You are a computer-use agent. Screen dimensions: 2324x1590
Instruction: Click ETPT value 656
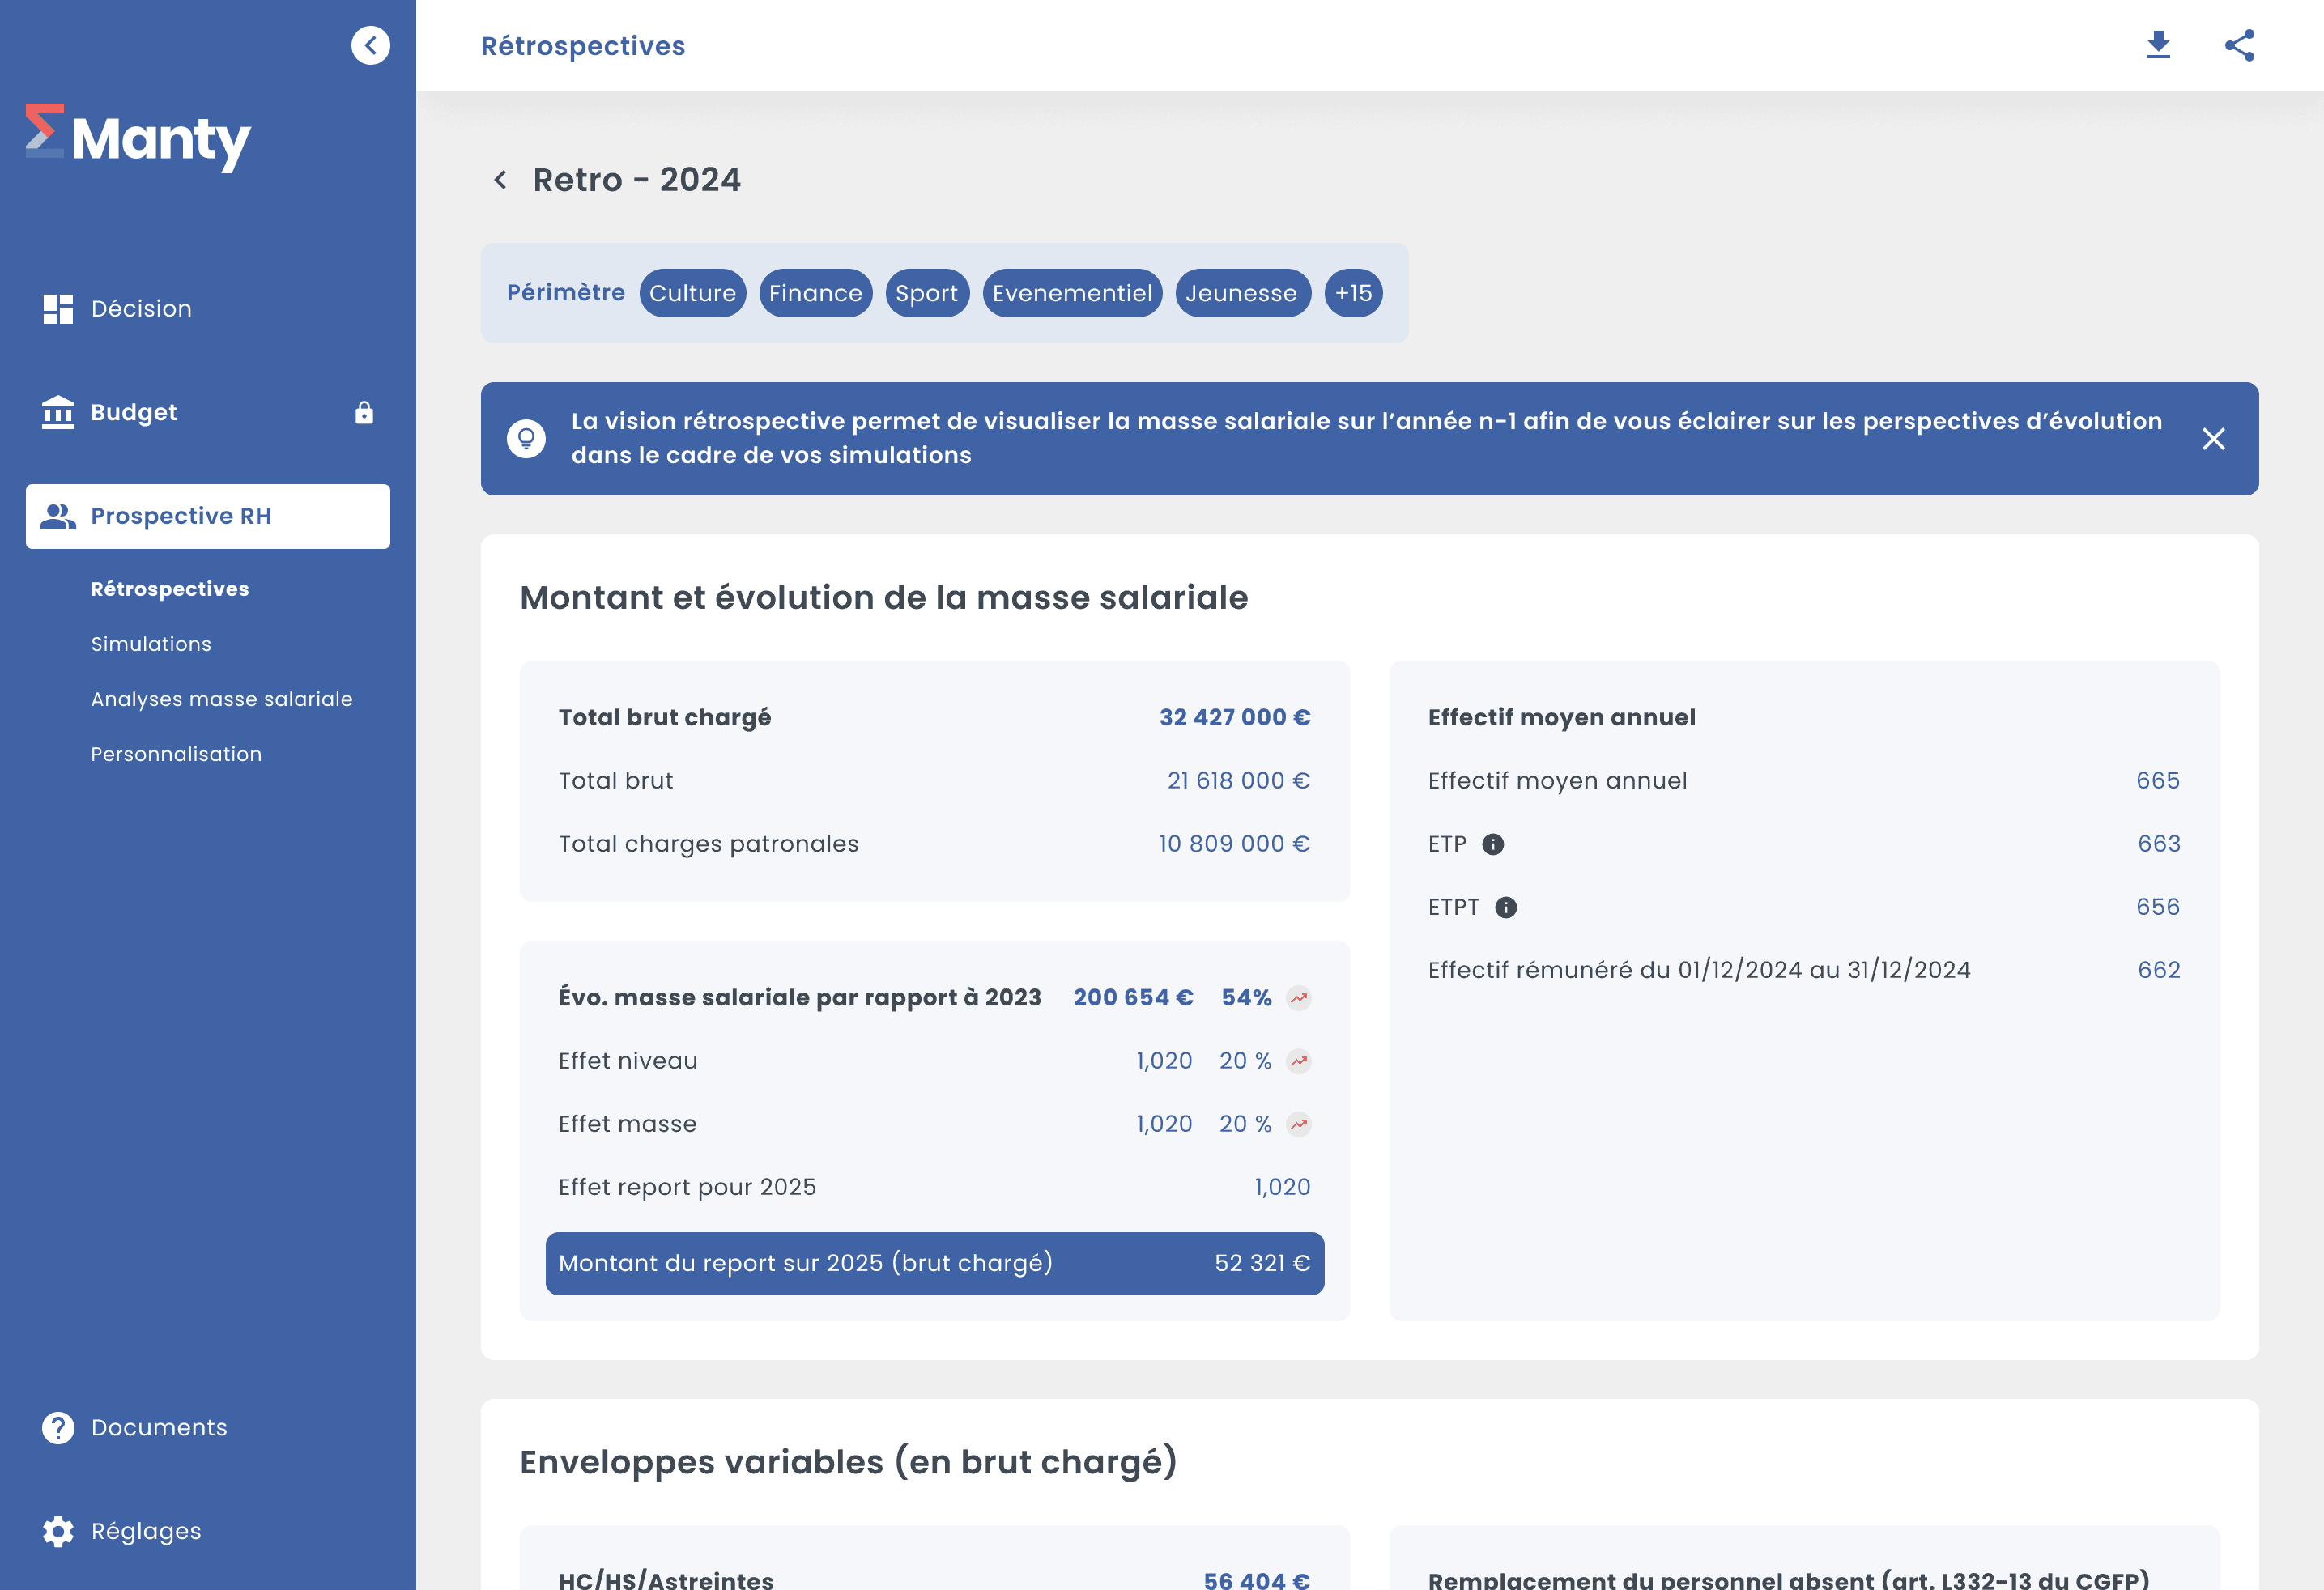pos(2158,907)
